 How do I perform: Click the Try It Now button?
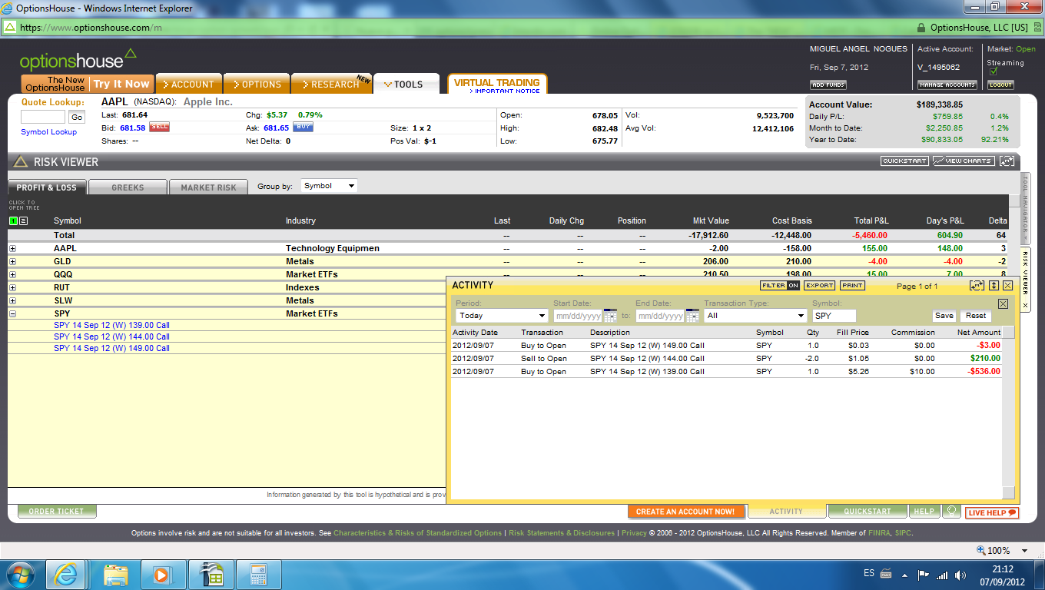click(x=121, y=84)
